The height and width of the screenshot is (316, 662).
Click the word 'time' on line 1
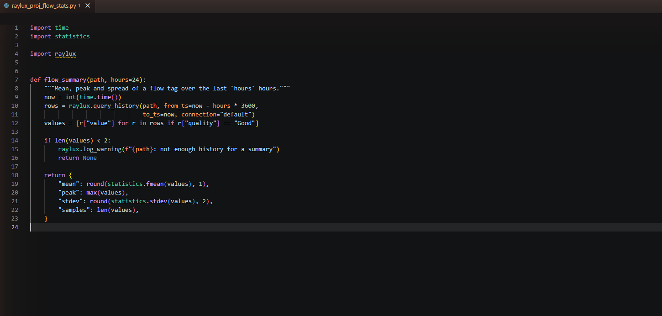[62, 27]
